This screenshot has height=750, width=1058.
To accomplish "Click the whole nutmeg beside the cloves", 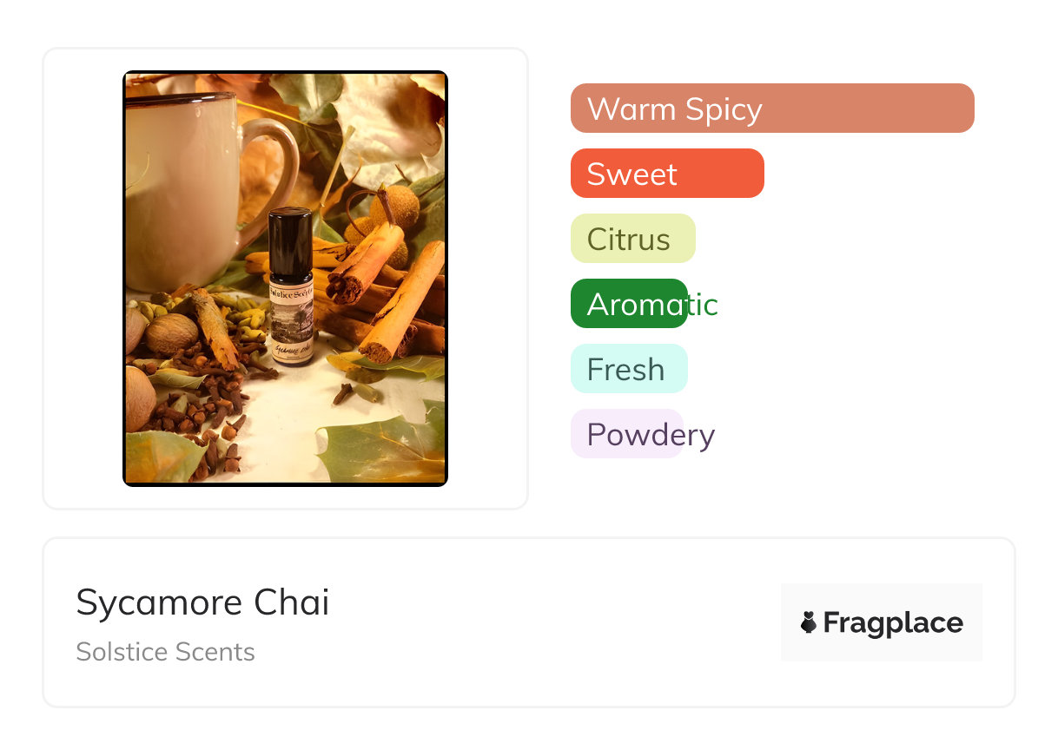I will tap(170, 332).
